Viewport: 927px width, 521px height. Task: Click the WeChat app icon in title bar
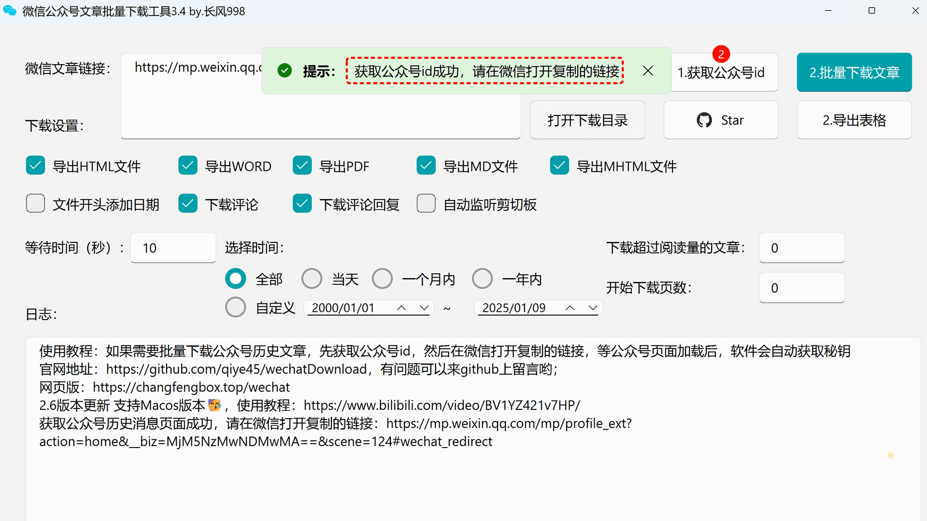pos(10,11)
